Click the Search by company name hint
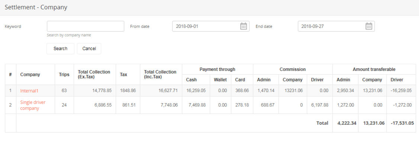This screenshot has height=141, width=419. [69, 35]
